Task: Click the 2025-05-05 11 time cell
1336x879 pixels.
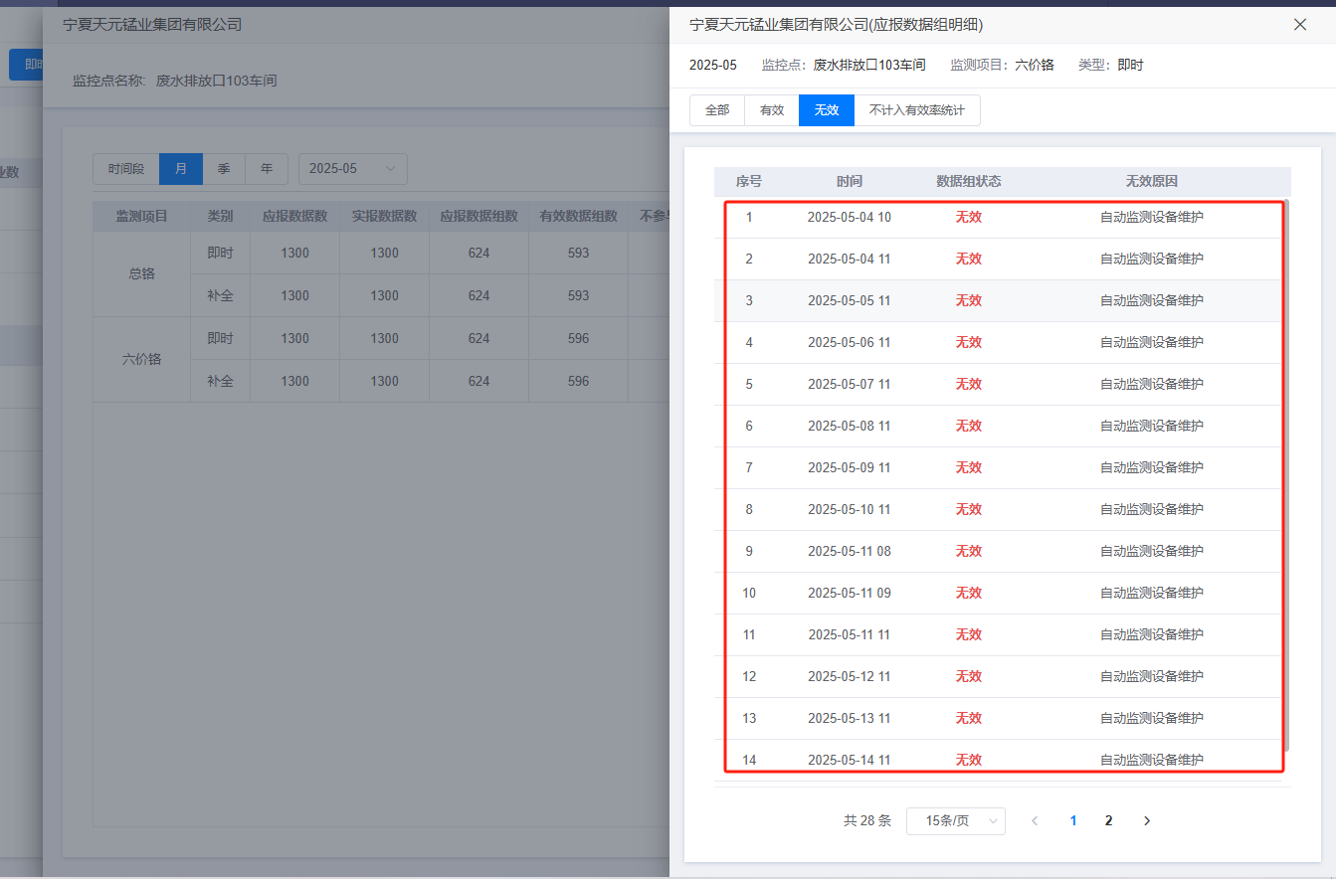Action: click(850, 300)
